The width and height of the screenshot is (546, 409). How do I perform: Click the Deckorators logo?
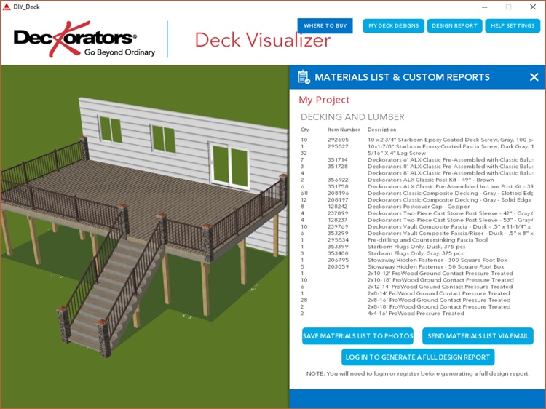(84, 39)
